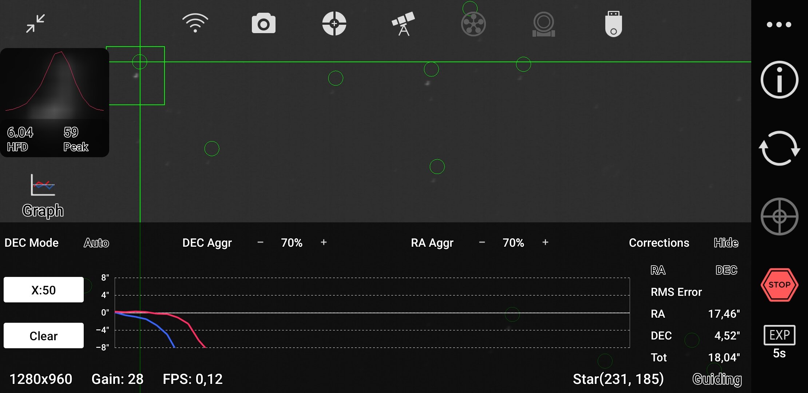808x393 pixels.
Task: Show the info panel
Action: [x=779, y=80]
